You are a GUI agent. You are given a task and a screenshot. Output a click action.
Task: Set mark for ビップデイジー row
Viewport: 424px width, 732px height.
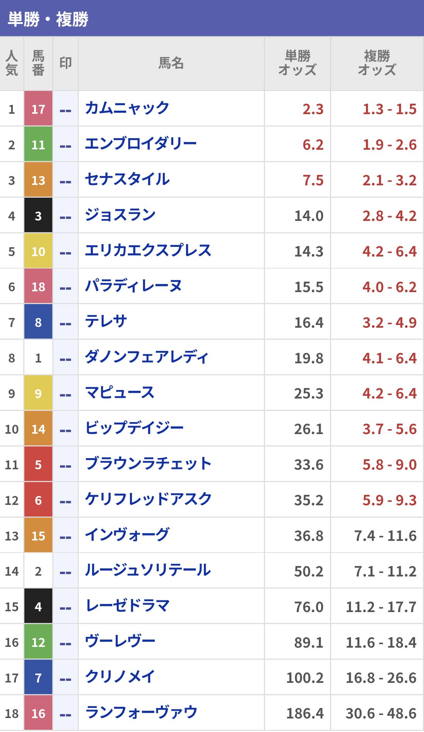[65, 429]
